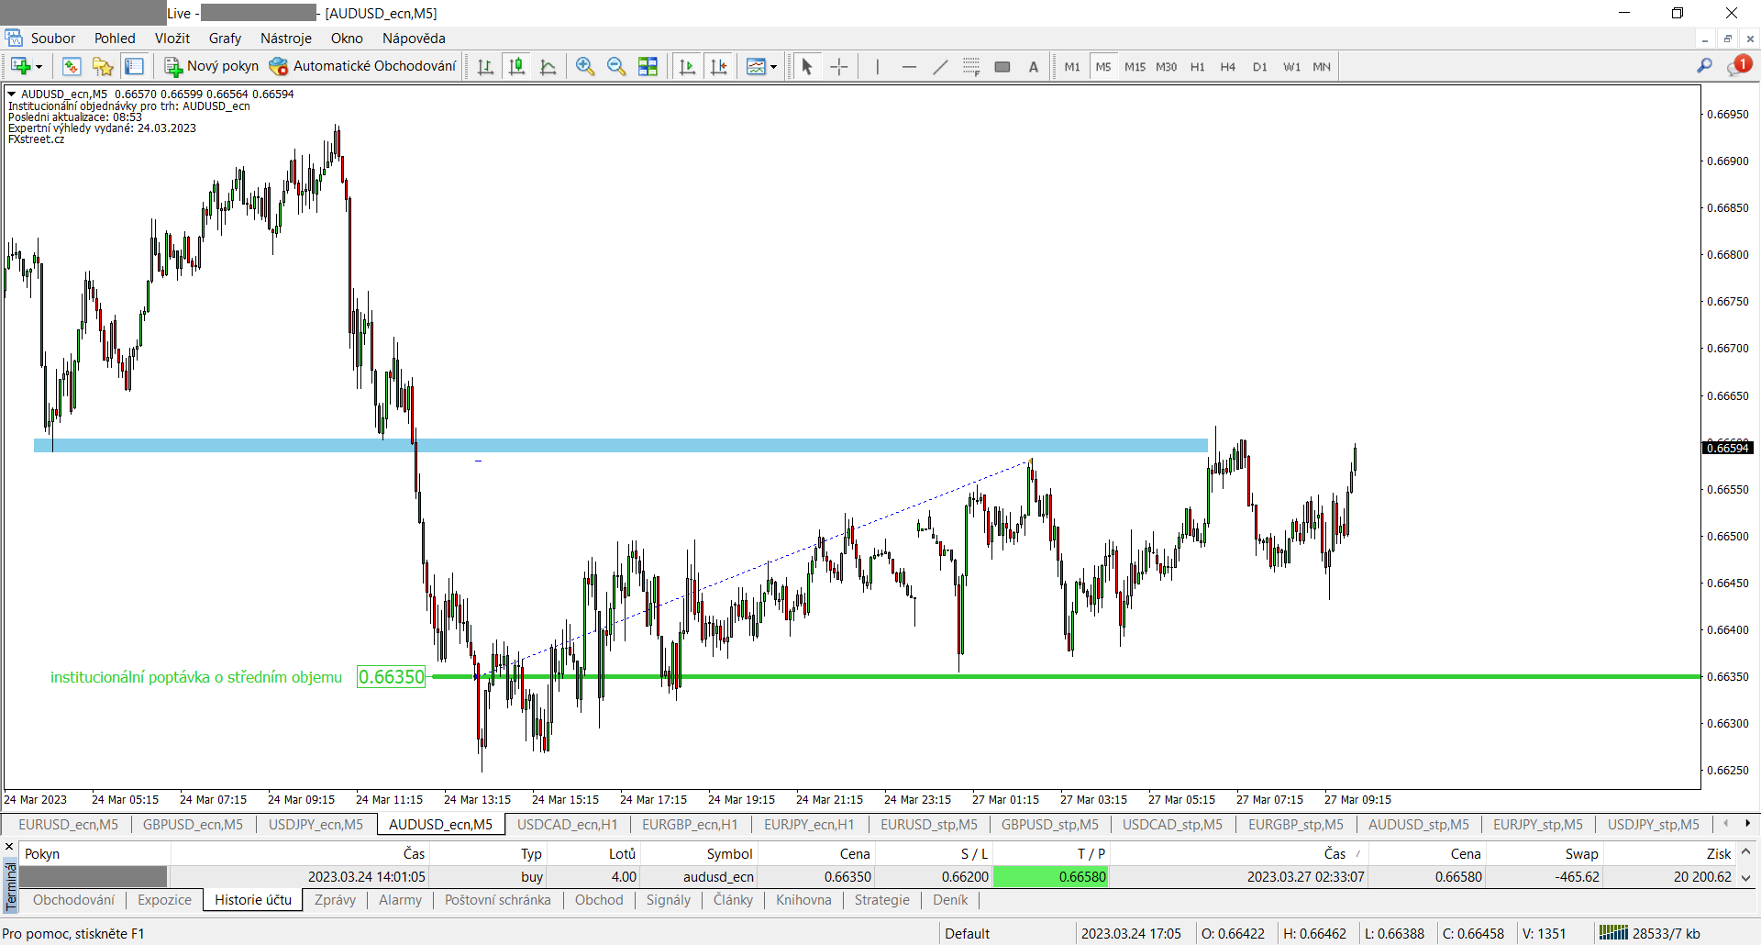
Task: Switch chart to candlestick mode
Action: [517, 66]
